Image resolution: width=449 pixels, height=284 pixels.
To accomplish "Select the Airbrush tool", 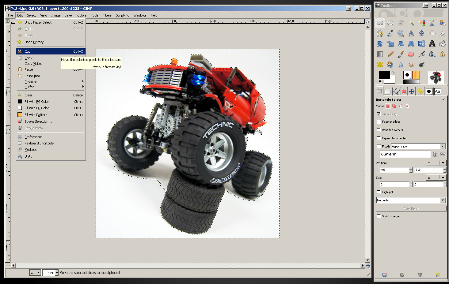I will click(422, 54).
